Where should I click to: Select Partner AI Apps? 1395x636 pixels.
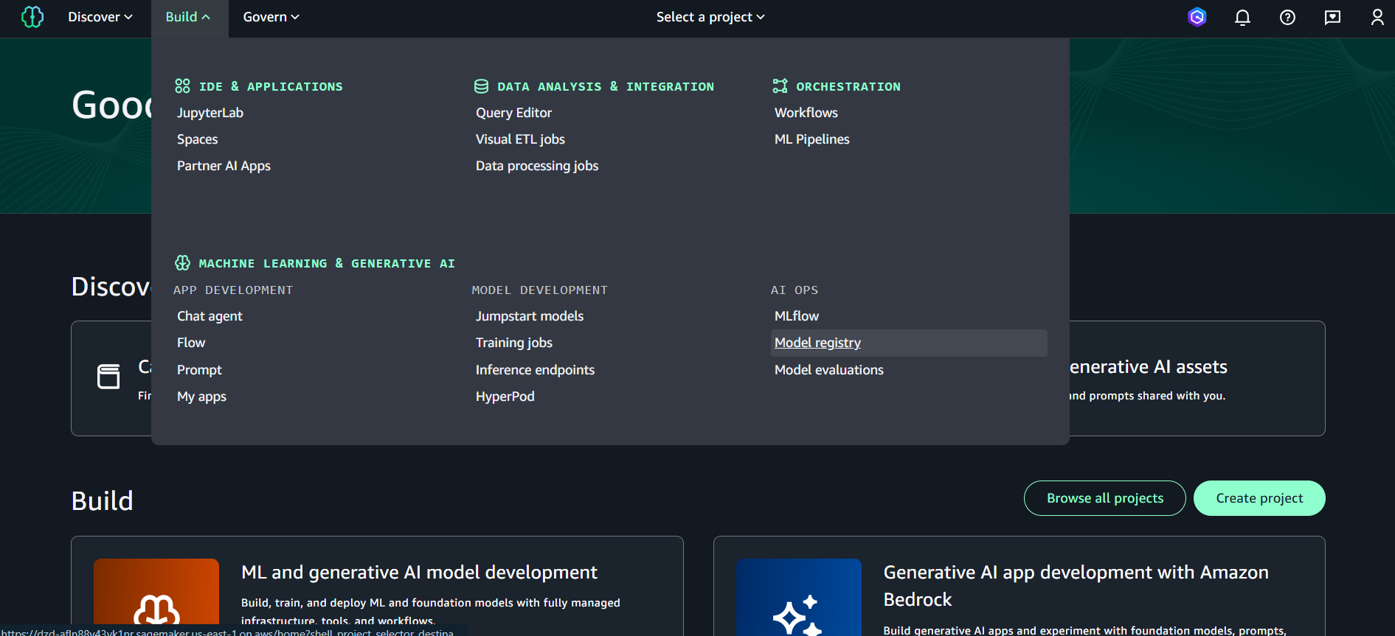coord(224,166)
